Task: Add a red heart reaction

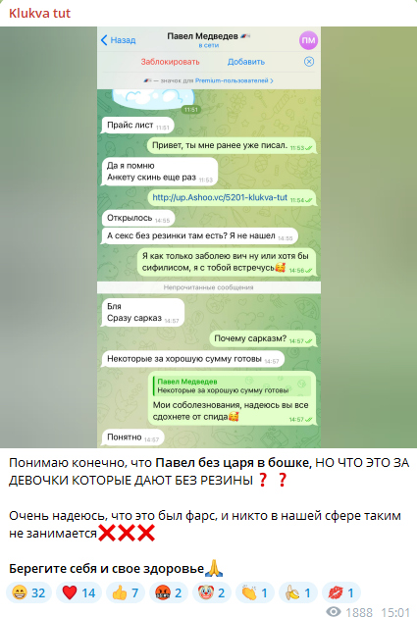Action: point(78,592)
